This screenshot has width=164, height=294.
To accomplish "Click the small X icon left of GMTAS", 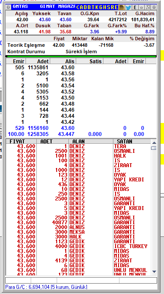I will click(8, 7).
